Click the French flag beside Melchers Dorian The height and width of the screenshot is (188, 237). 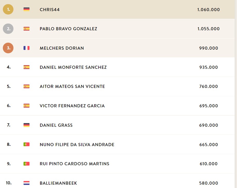point(26,48)
